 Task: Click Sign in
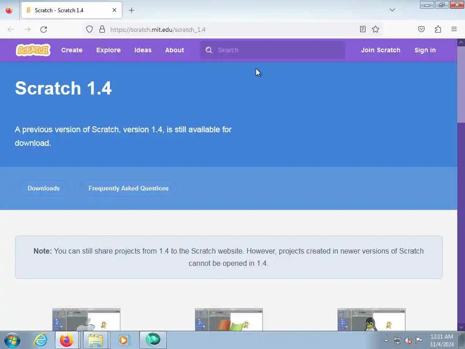pyautogui.click(x=425, y=50)
